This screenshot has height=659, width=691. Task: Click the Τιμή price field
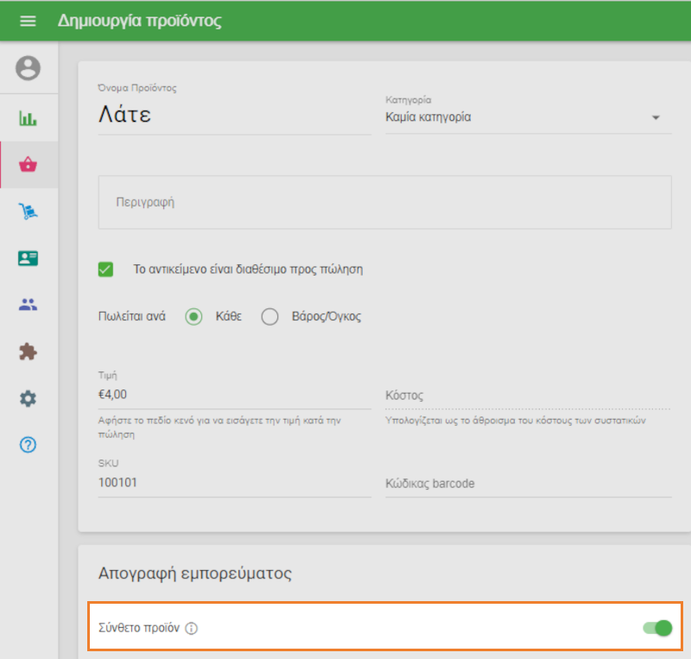[234, 394]
